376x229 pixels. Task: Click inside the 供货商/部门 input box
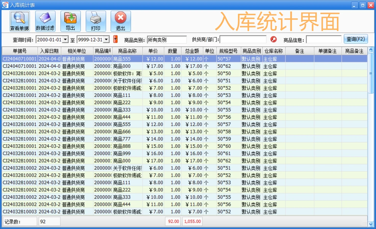point(242,39)
